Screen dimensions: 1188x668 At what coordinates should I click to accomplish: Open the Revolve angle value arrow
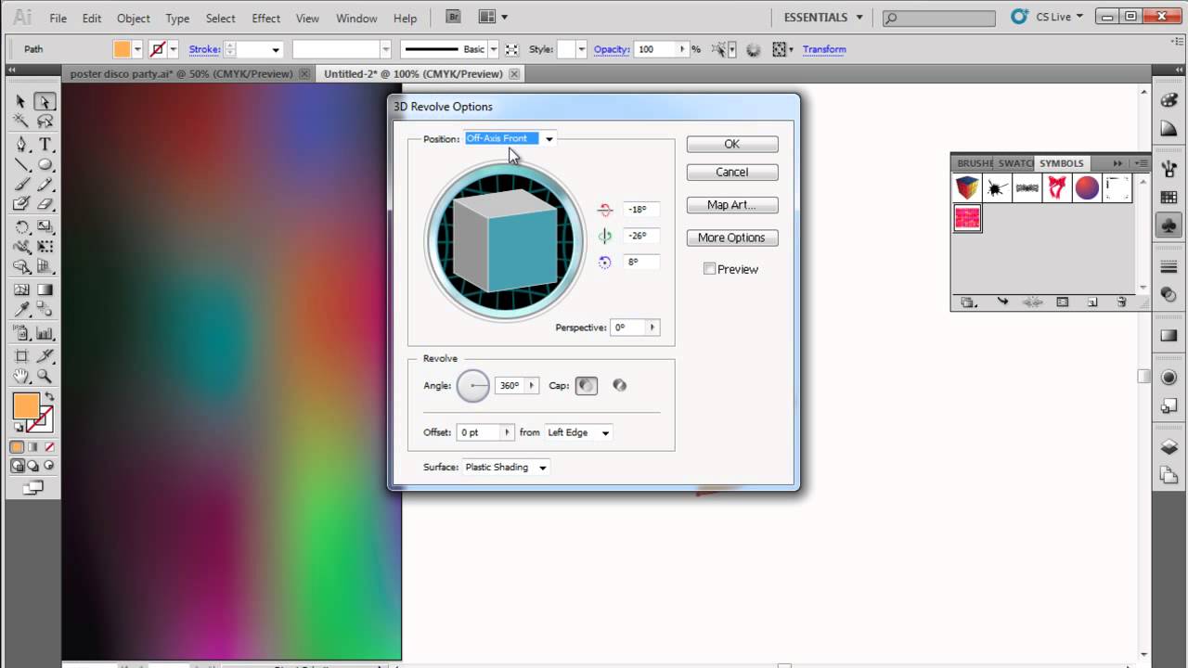click(532, 385)
